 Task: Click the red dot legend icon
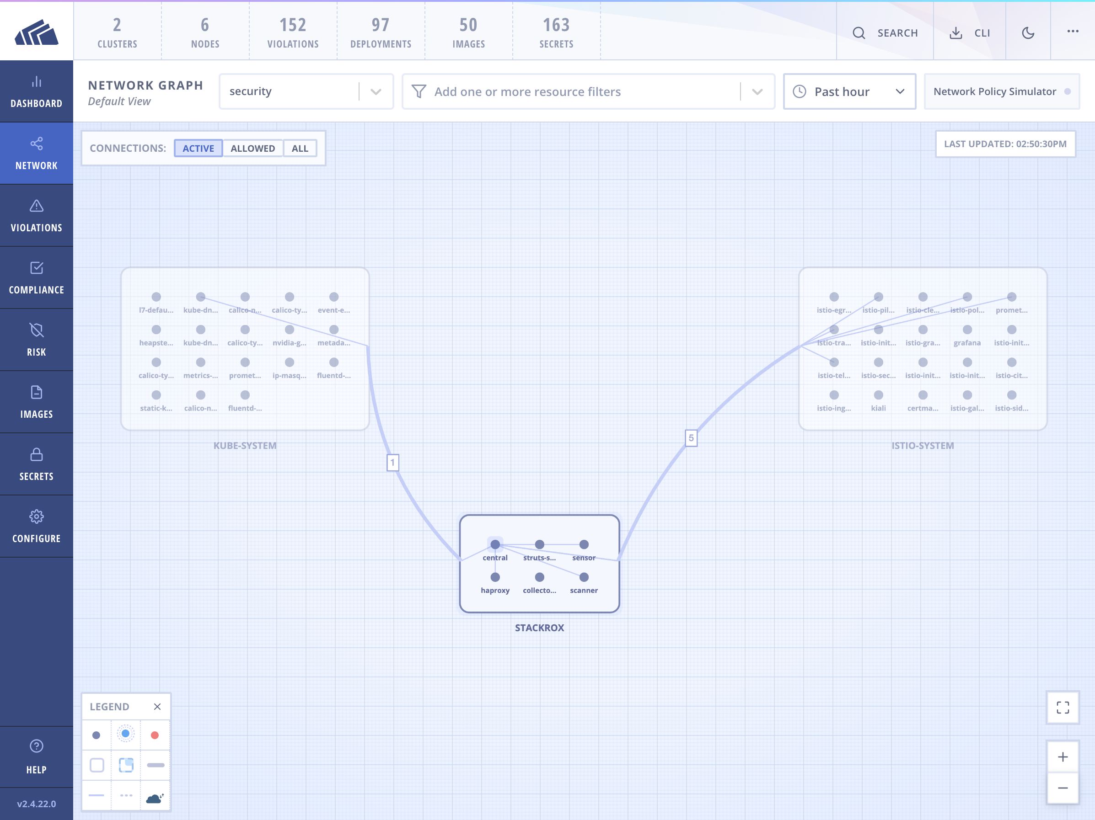[x=155, y=735]
